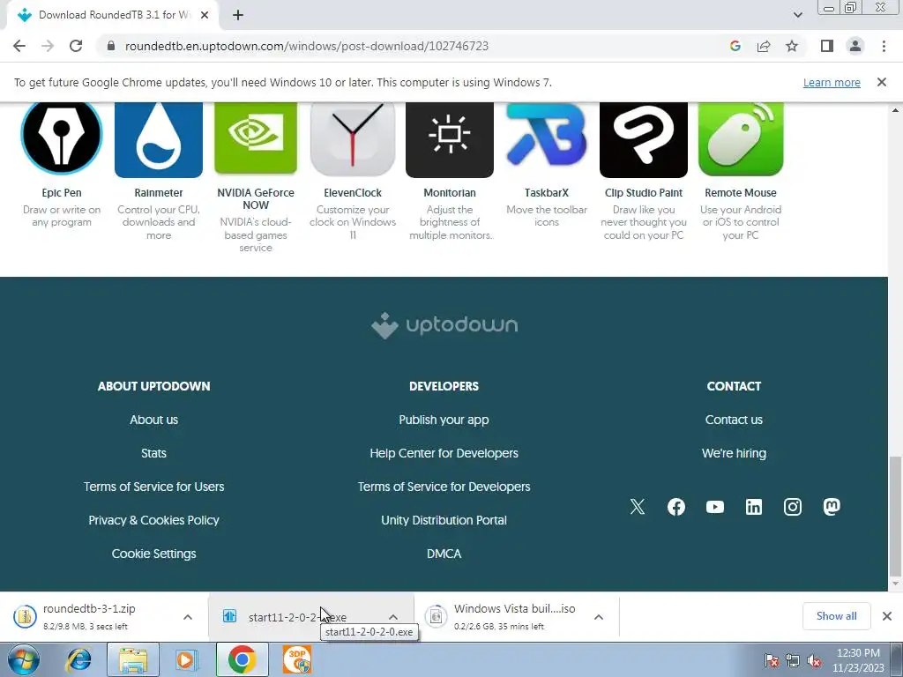The height and width of the screenshot is (677, 903).
Task: Reload the current page
Action: point(76,46)
